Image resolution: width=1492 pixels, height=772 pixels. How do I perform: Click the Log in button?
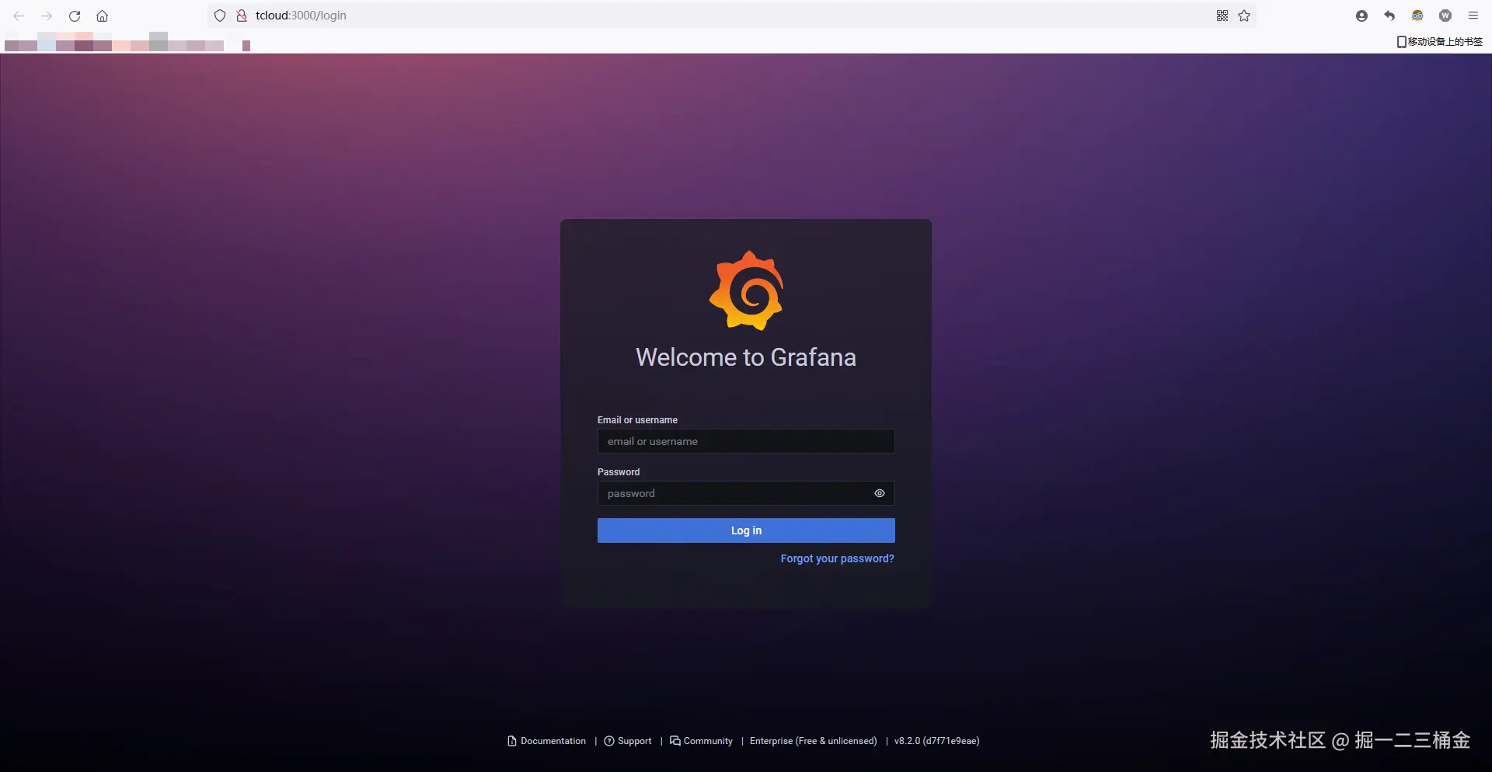pyautogui.click(x=746, y=530)
